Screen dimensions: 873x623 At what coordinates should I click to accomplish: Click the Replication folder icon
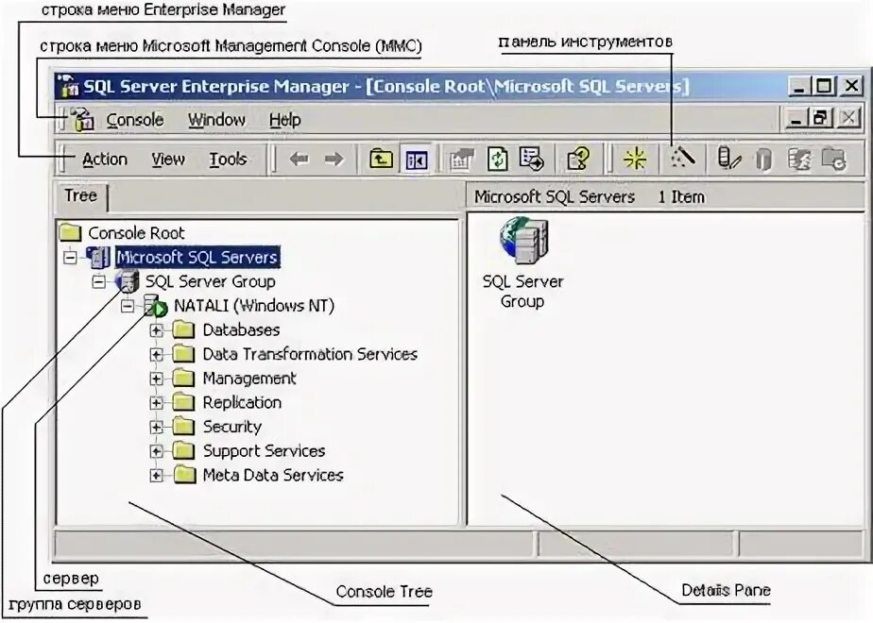(x=183, y=402)
